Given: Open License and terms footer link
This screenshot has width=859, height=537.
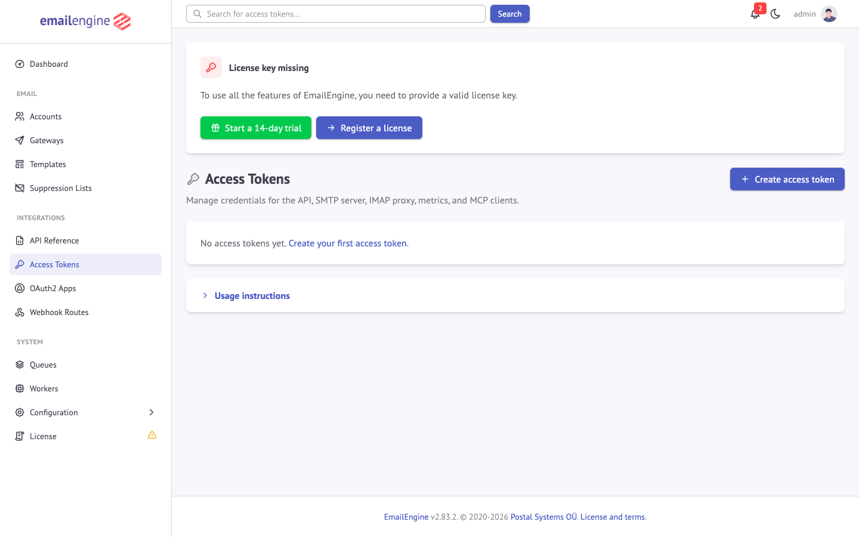Looking at the screenshot, I should (x=613, y=517).
